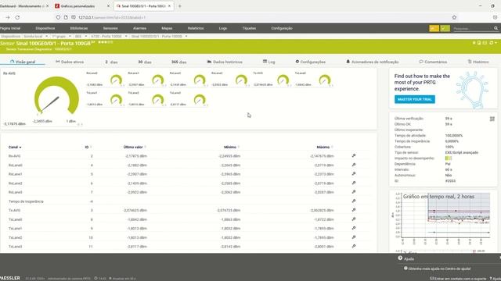The image size is (501, 281).
Task: Click the search magnifier icon
Action: [x=496, y=28]
